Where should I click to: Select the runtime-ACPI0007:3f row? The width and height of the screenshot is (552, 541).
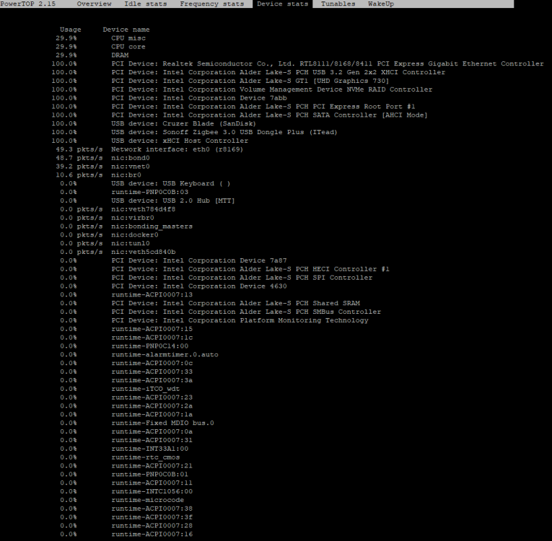coord(126,517)
